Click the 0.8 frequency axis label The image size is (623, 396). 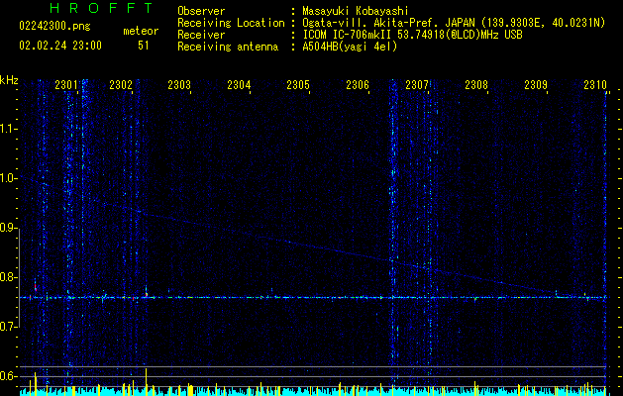9,277
